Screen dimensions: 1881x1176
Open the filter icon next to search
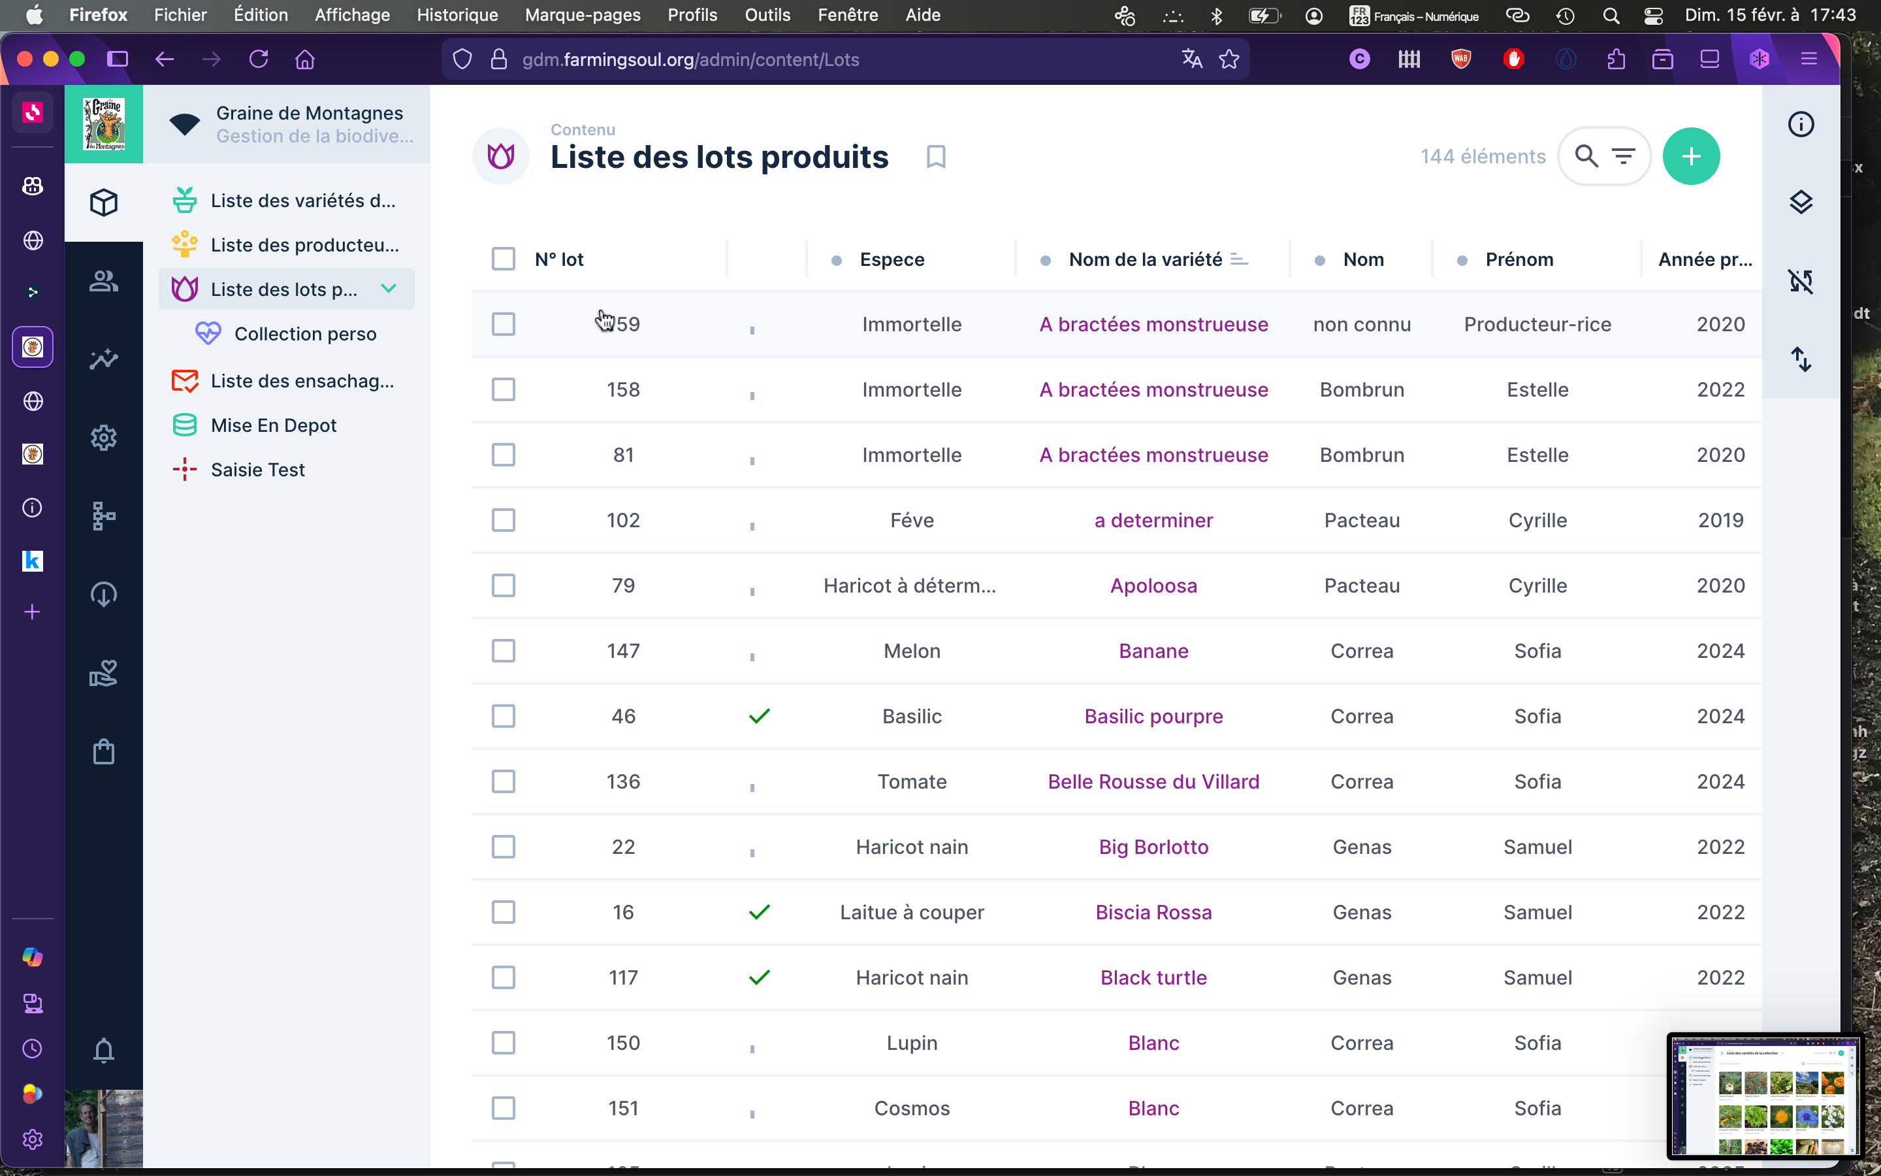pos(1624,156)
